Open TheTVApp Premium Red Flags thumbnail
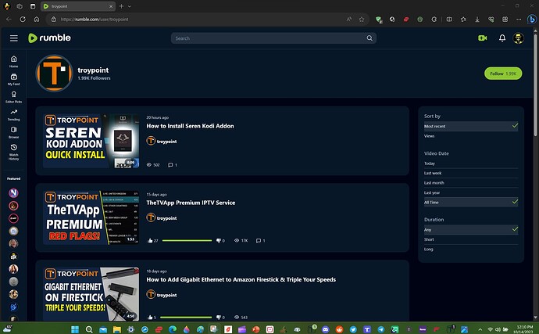539x334 pixels. coord(91,217)
